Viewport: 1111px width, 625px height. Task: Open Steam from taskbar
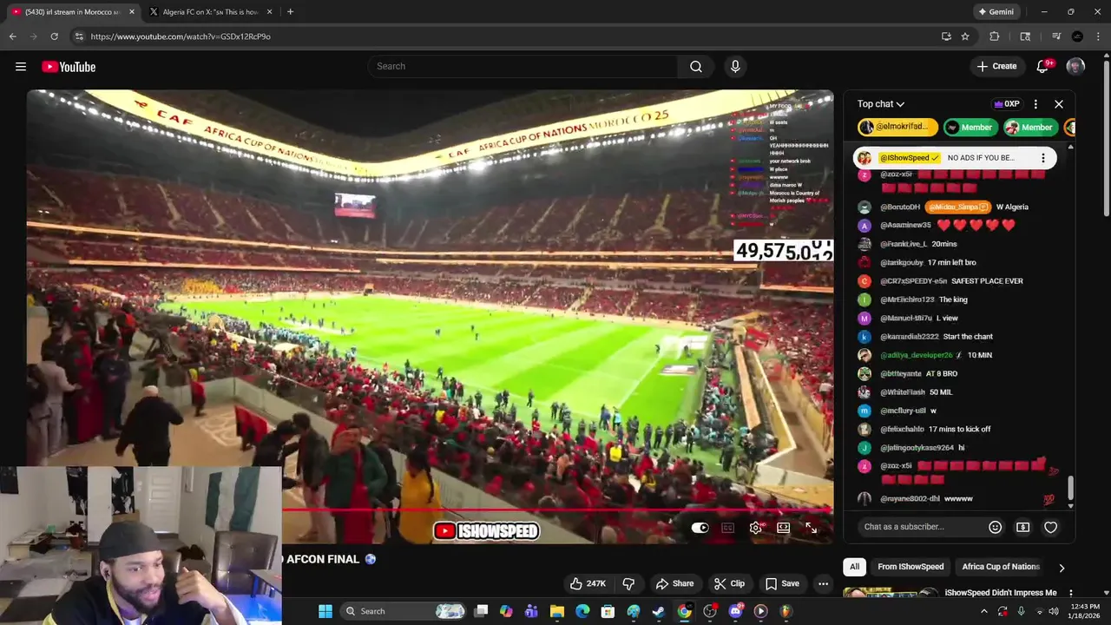pyautogui.click(x=659, y=611)
